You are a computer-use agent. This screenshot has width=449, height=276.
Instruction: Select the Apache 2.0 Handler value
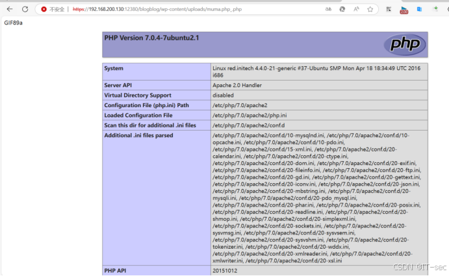[237, 85]
